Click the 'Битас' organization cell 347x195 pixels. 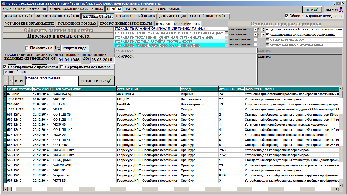coord(148,109)
